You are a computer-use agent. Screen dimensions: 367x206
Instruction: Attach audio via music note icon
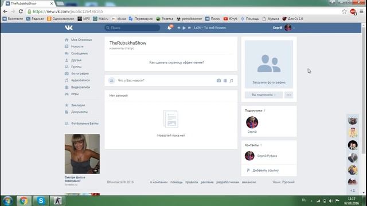pos(231,81)
